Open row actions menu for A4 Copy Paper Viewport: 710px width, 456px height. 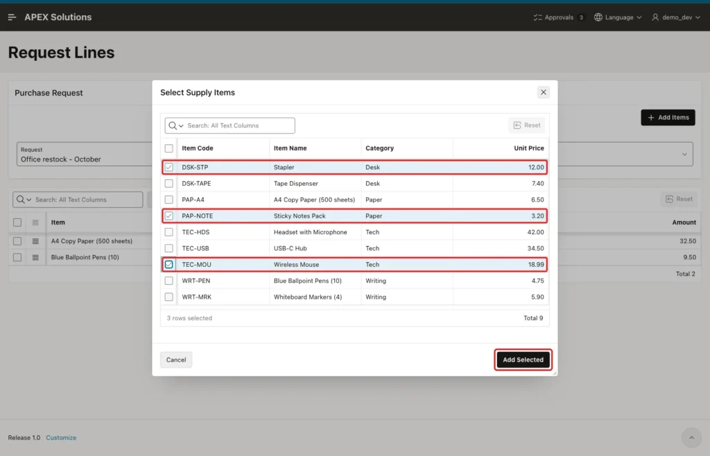(35, 241)
